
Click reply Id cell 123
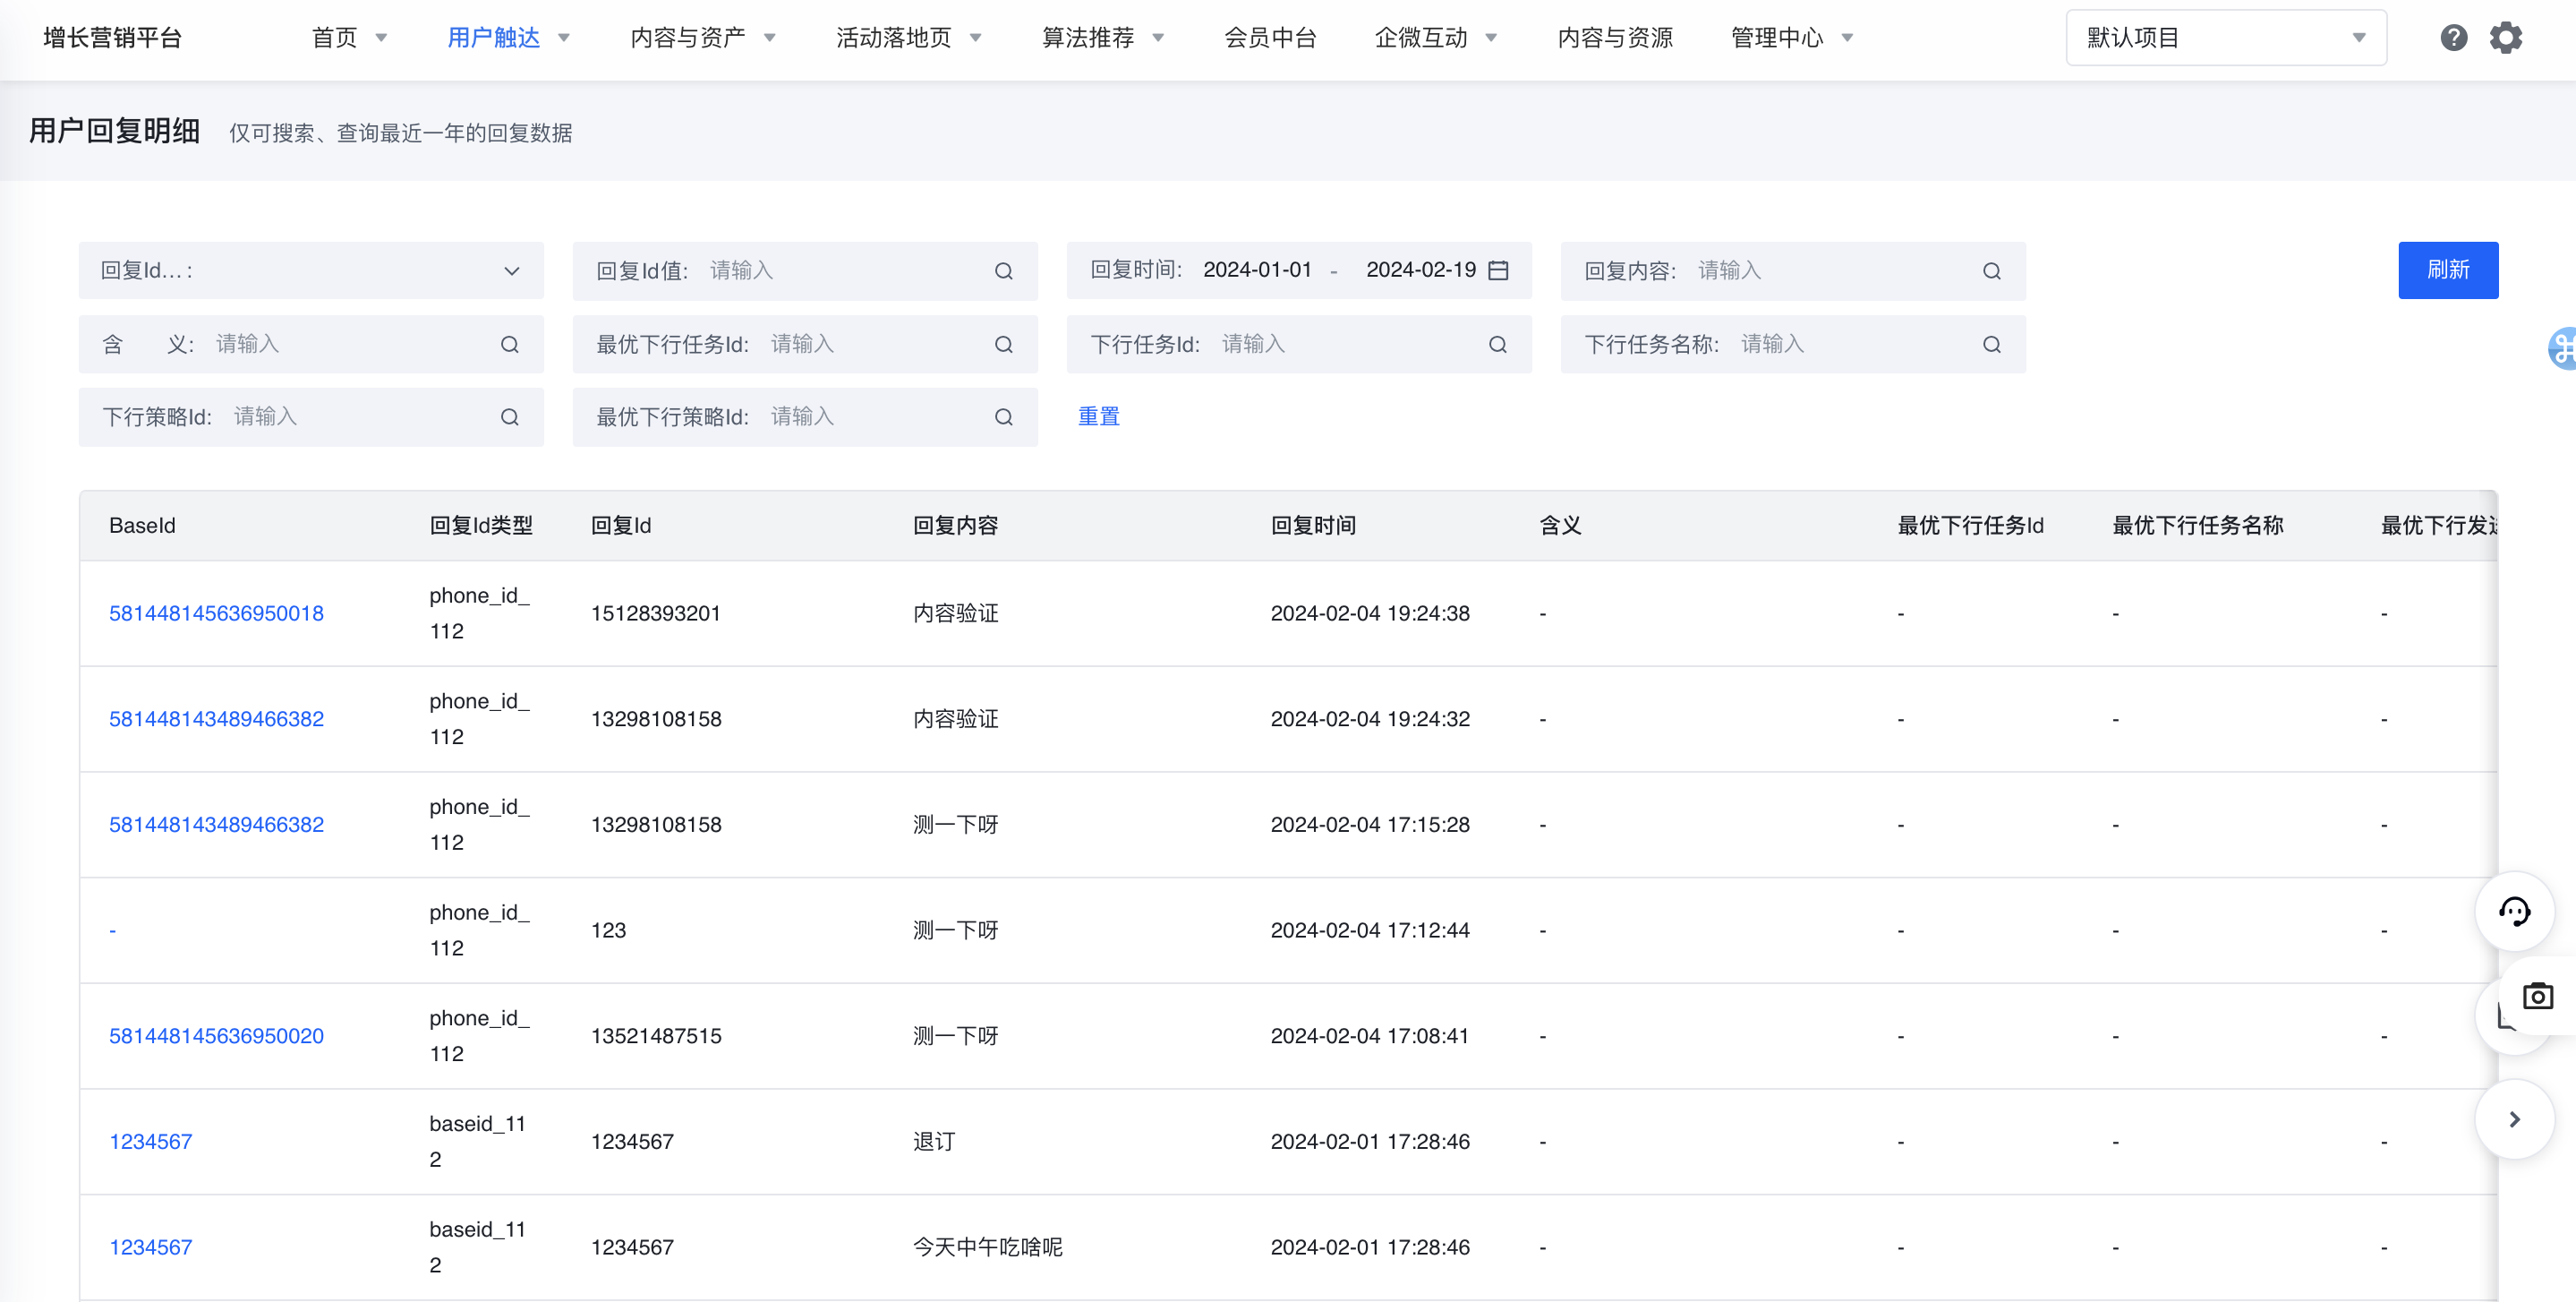tap(608, 930)
